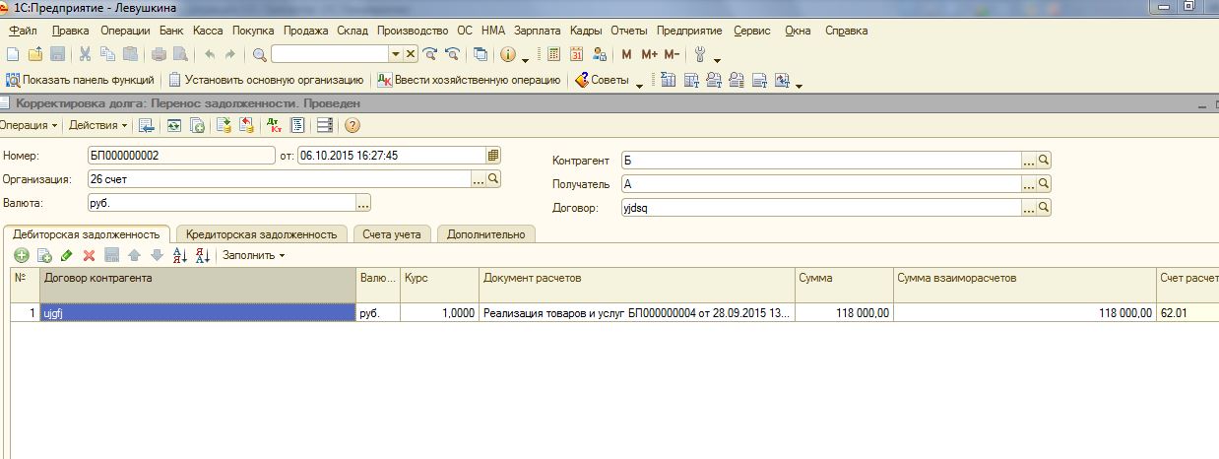This screenshot has height=459, width=1219.
Task: Click the calendar icon in the main toolbar
Action: (577, 54)
